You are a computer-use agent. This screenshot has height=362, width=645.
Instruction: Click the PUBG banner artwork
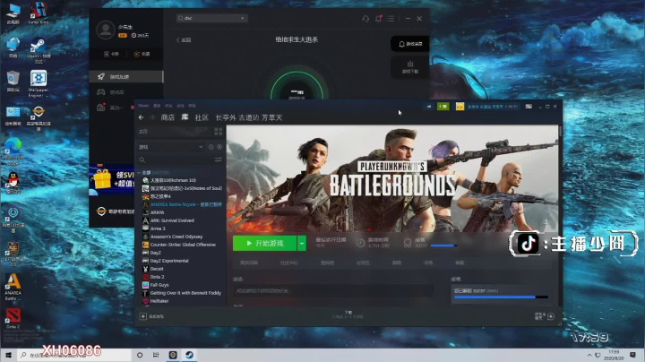[392, 178]
